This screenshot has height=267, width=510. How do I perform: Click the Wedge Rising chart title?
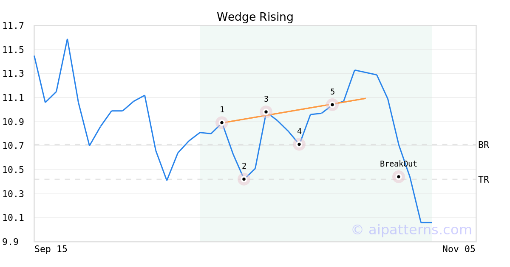coord(255,17)
